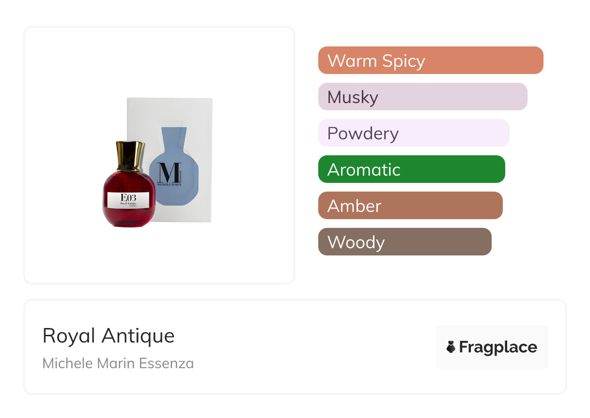Select the Musky accord bar
Viewport: 590px width, 418px height.
422,97
